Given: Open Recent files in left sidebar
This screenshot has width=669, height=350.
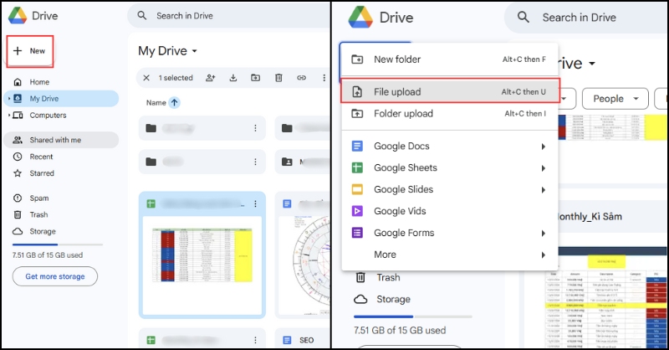Looking at the screenshot, I should point(41,157).
